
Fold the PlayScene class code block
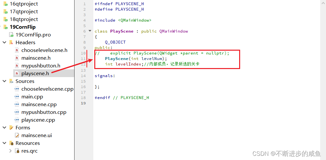90,31
